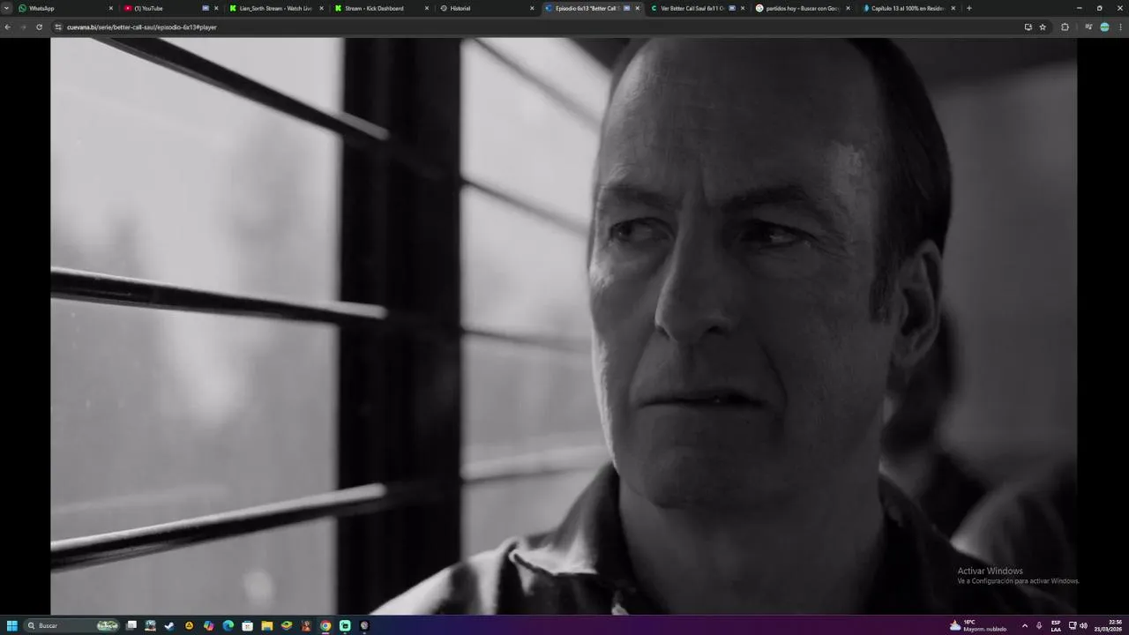
Task: Open Microsoft Store from the taskbar
Action: 248,625
